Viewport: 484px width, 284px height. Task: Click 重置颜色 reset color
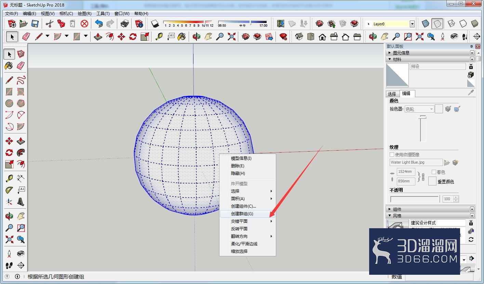[x=446, y=182]
